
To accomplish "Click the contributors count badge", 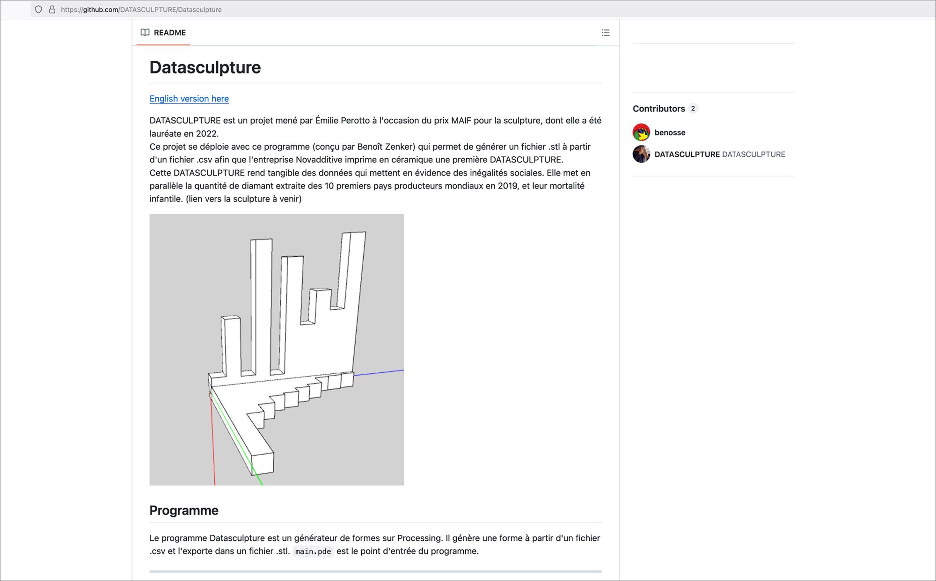I will 693,109.
